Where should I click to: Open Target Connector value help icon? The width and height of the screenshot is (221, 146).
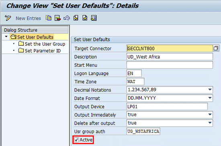pos(216,48)
